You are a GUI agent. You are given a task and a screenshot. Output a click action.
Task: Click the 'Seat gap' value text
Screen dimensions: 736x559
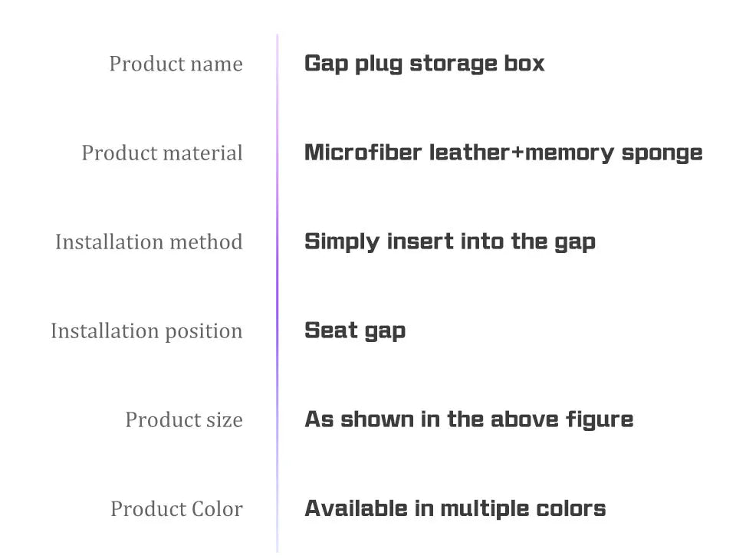355,331
